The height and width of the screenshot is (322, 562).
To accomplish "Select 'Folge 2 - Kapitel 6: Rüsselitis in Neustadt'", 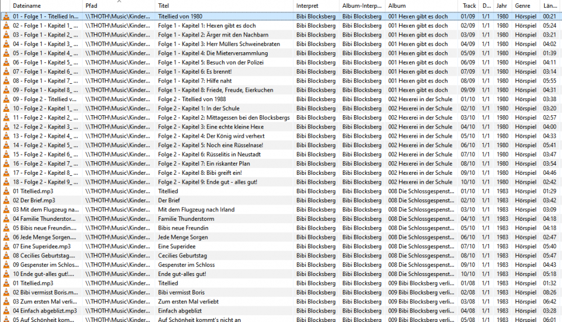I will click(x=209, y=155).
